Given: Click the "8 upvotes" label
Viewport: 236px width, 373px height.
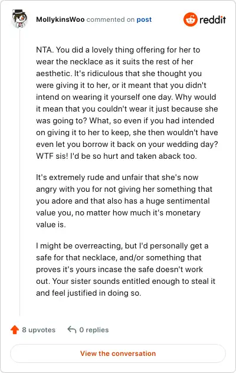Looking at the screenshot, I should pyautogui.click(x=38, y=330).
